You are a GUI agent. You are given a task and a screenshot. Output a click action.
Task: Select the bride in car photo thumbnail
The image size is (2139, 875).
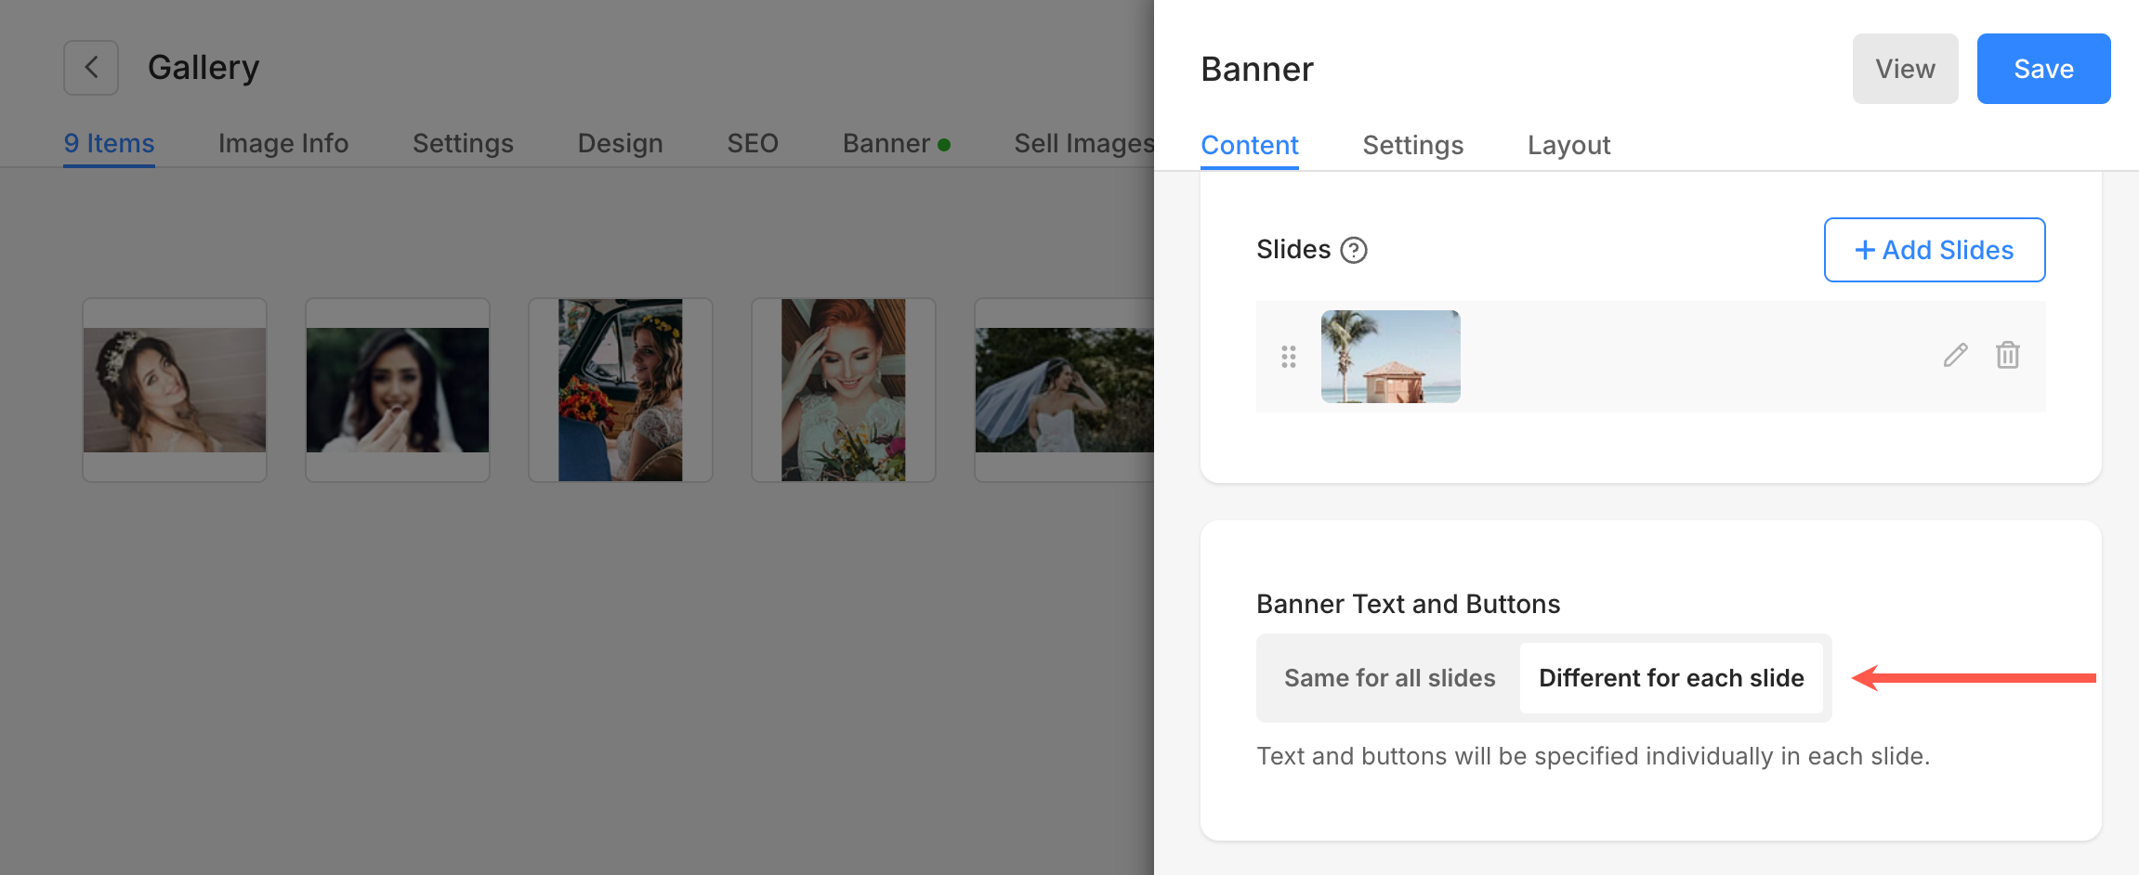[620, 390]
